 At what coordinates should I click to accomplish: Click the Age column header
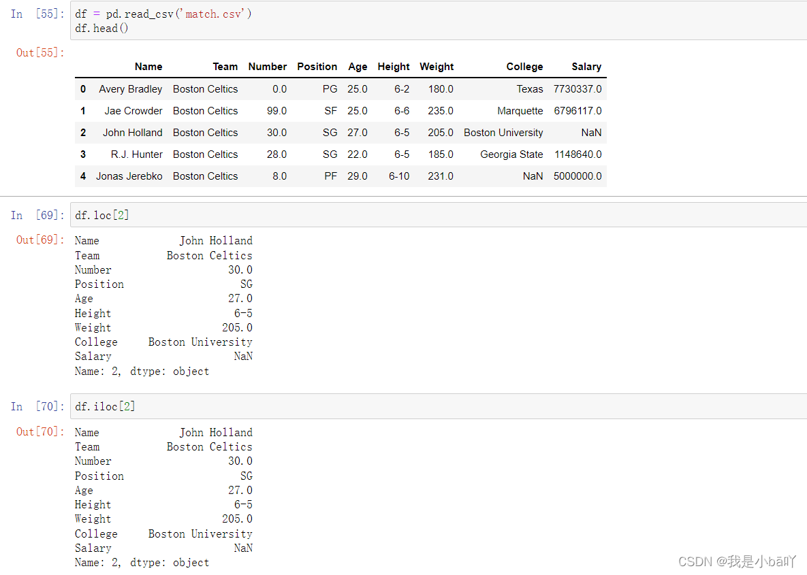tap(358, 67)
